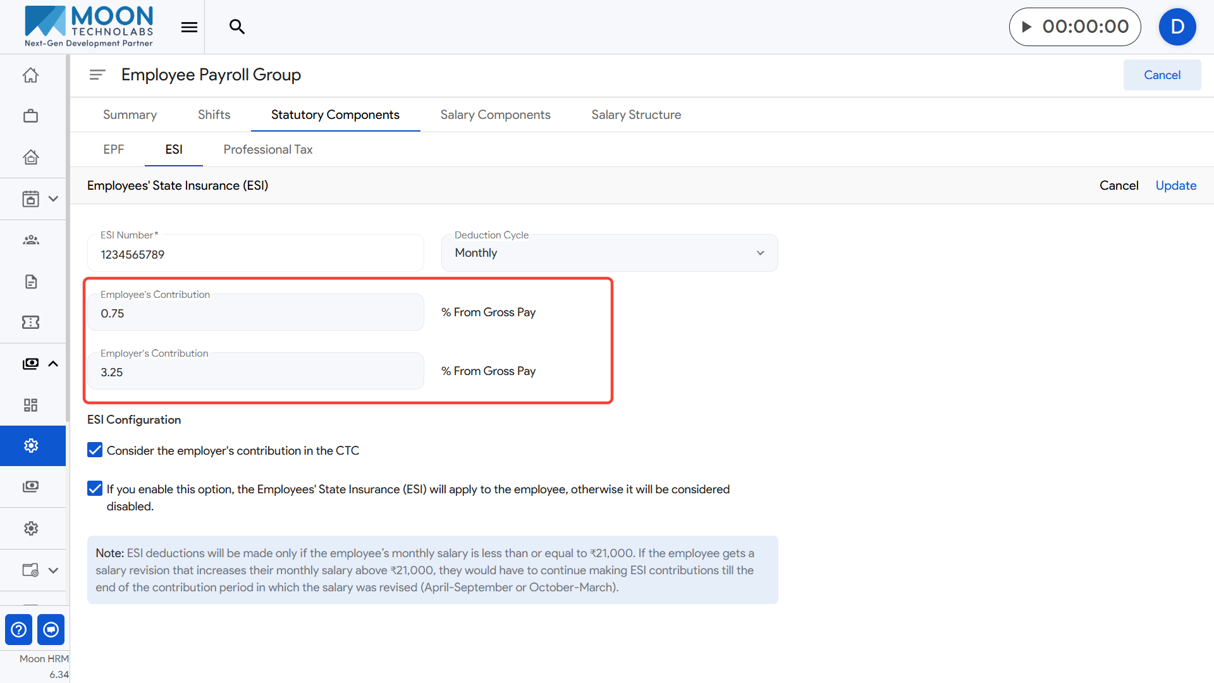Viewport: 1214px width, 683px height.
Task: Open the help question mark button
Action: pos(19,629)
